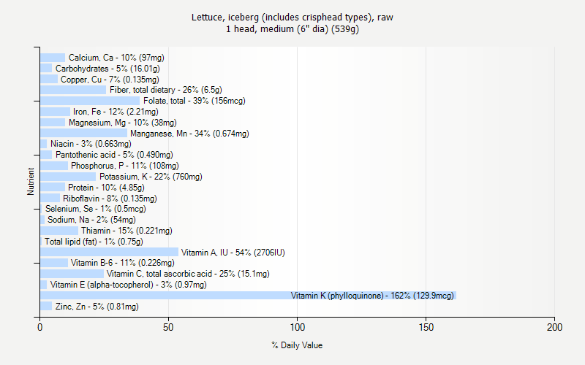Click Vitamin A, IU - 54% (2706IU) label

coord(233,253)
